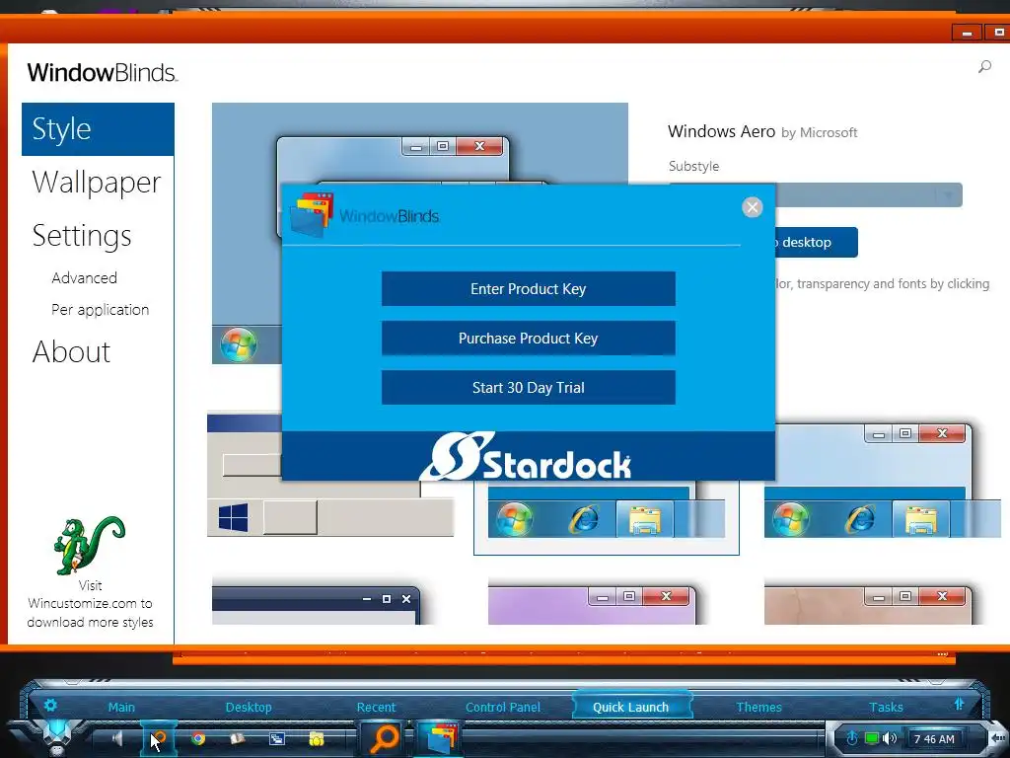1010x758 pixels.
Task: Select the Advanced settings sub-item
Action: pos(85,277)
